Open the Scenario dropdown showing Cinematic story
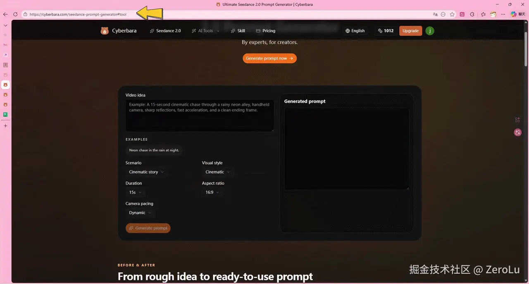The width and height of the screenshot is (529, 284). [146, 172]
